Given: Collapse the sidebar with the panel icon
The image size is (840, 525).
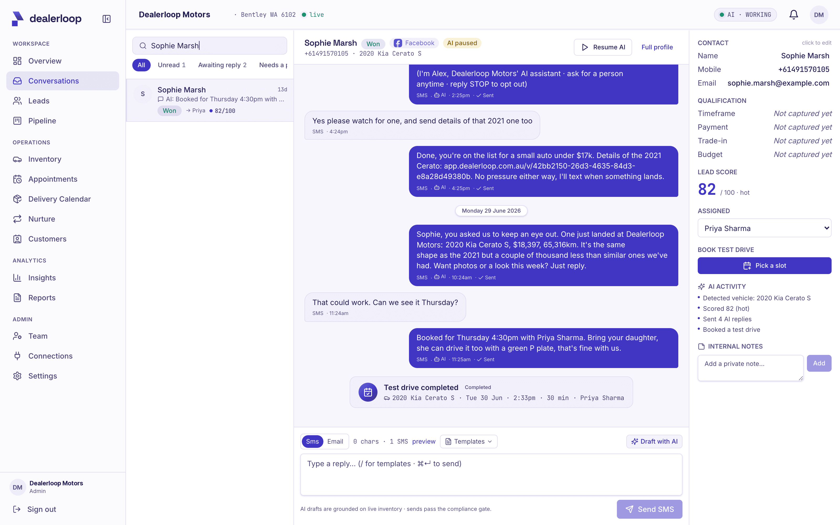Looking at the screenshot, I should [107, 19].
